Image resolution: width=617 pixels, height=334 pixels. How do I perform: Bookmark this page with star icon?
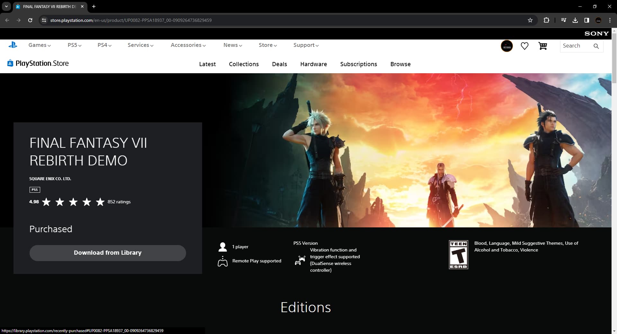click(x=530, y=20)
